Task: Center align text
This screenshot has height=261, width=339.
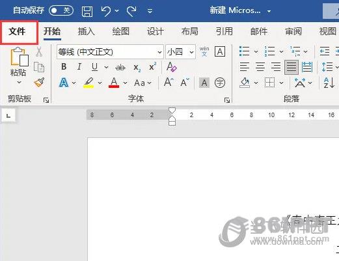Action: pos(260,67)
